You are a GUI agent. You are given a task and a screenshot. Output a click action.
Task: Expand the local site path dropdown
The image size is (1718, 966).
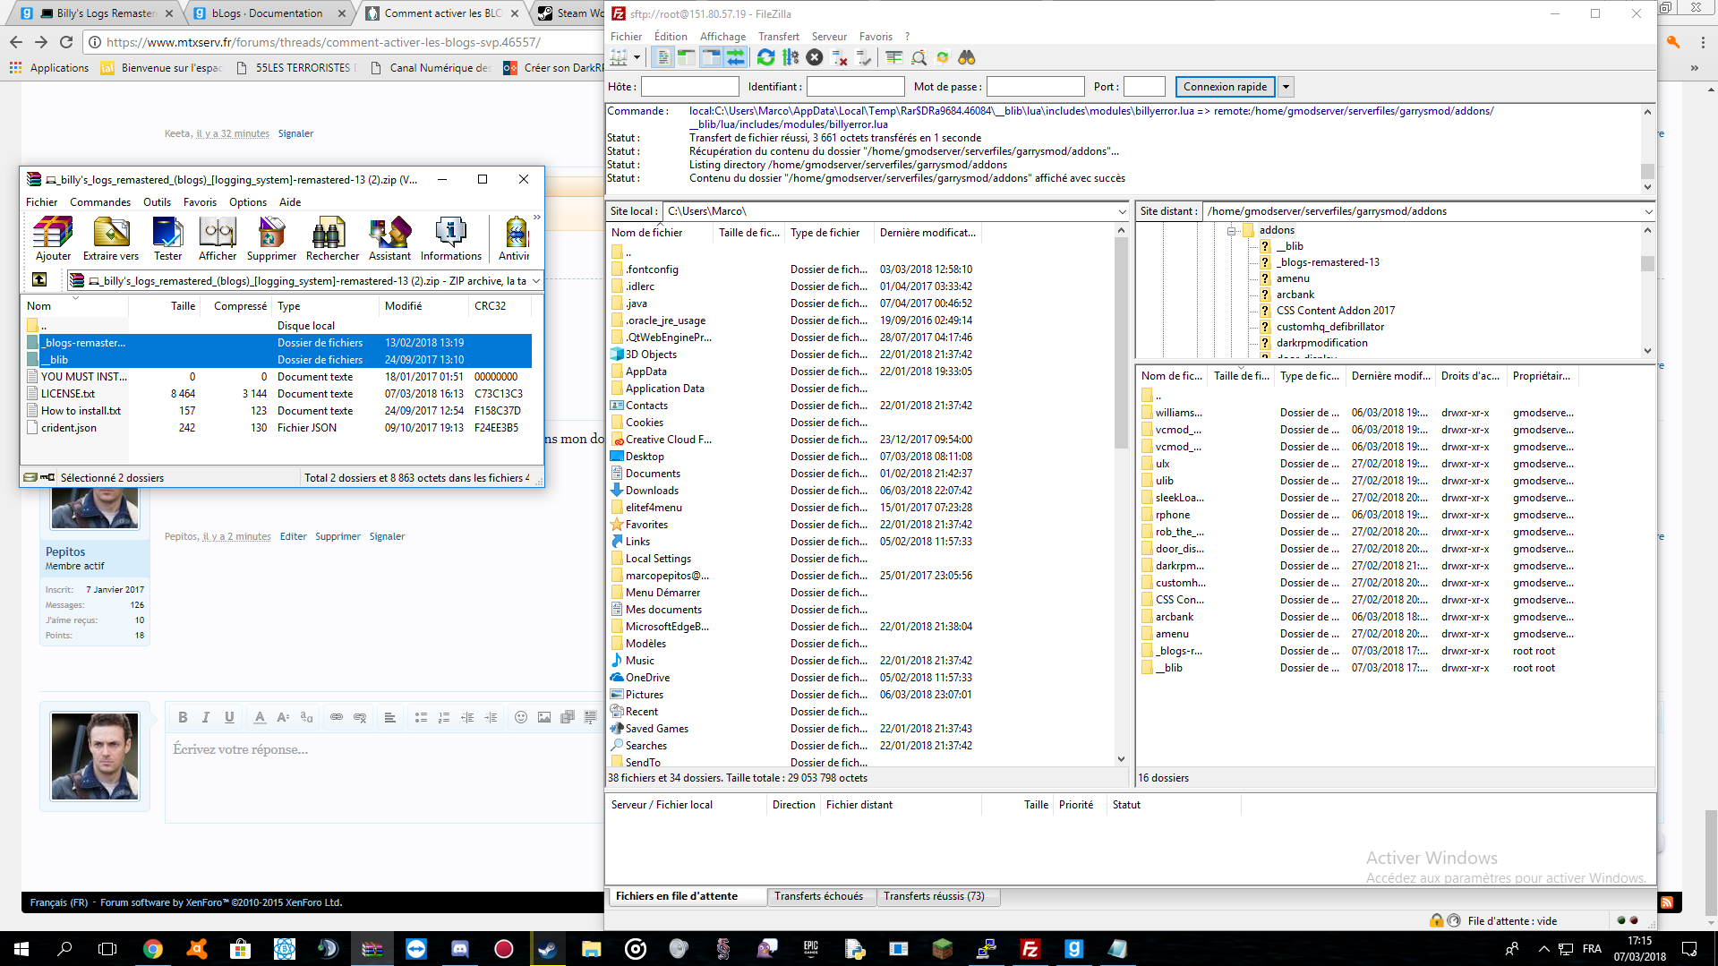[x=1122, y=211]
